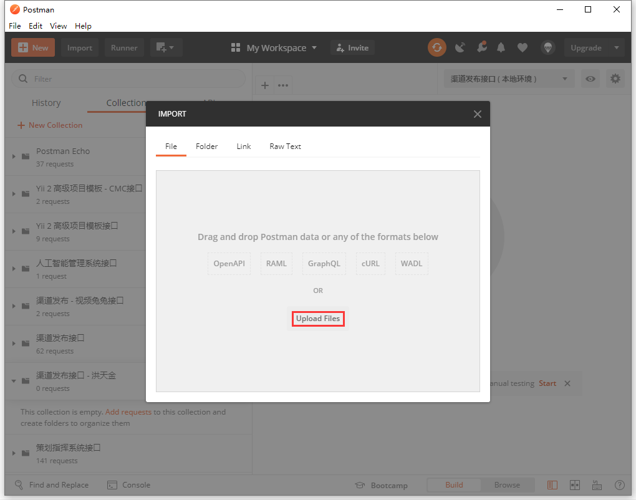Toggle the two-pane view icon
Viewport: 636px width, 500px height.
click(x=574, y=485)
